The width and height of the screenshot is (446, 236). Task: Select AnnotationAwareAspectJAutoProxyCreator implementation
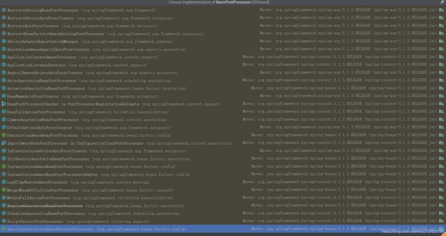tap(223, 49)
